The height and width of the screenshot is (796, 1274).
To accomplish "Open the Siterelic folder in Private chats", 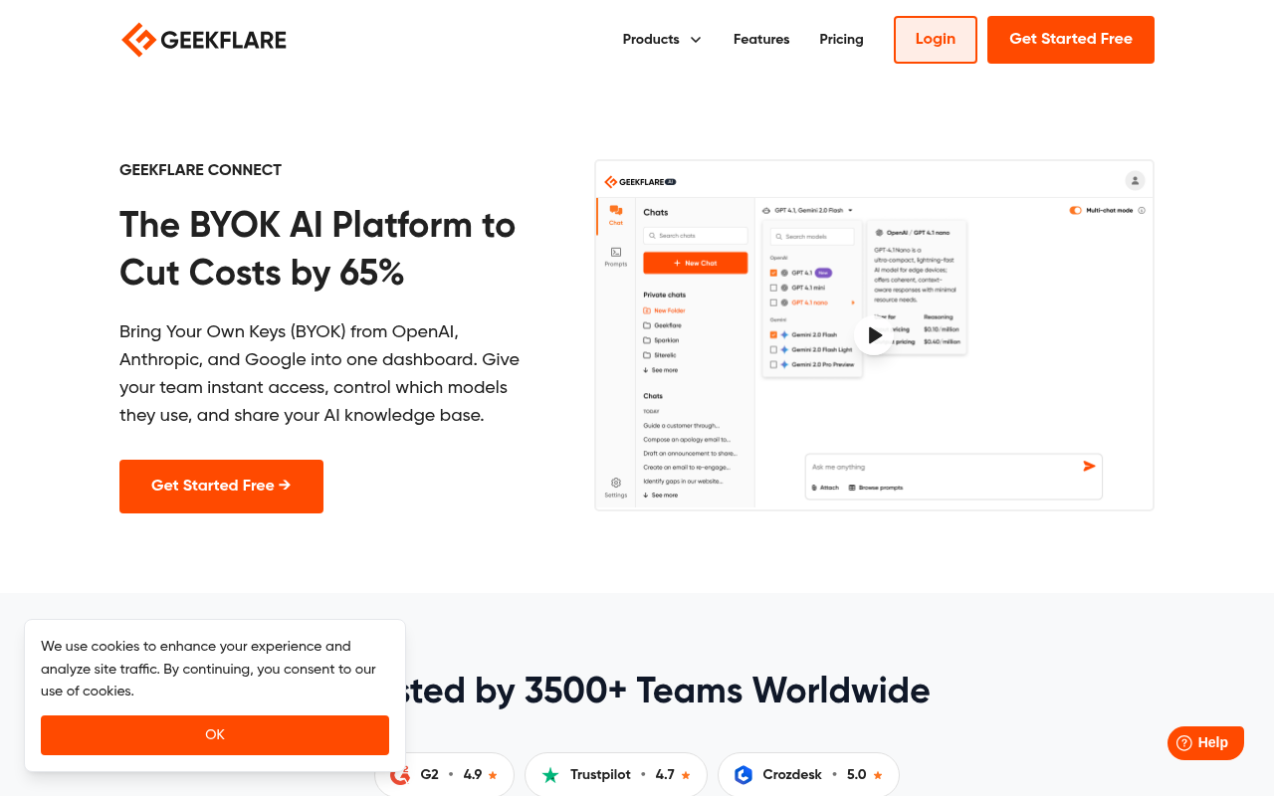I will point(661,355).
